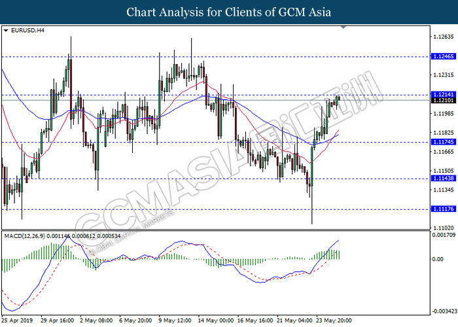Click the 1.11825 price axis value
458x327 pixels.
(444, 133)
